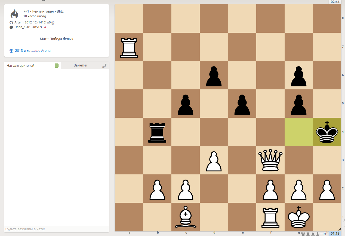Click the bottom clock showing 01:18
The image size is (345, 236).
coord(335,234)
